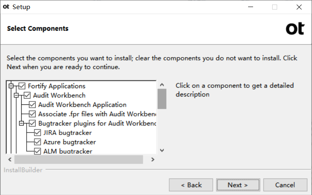Click the Next button
312x195 pixels.
tap(238, 185)
